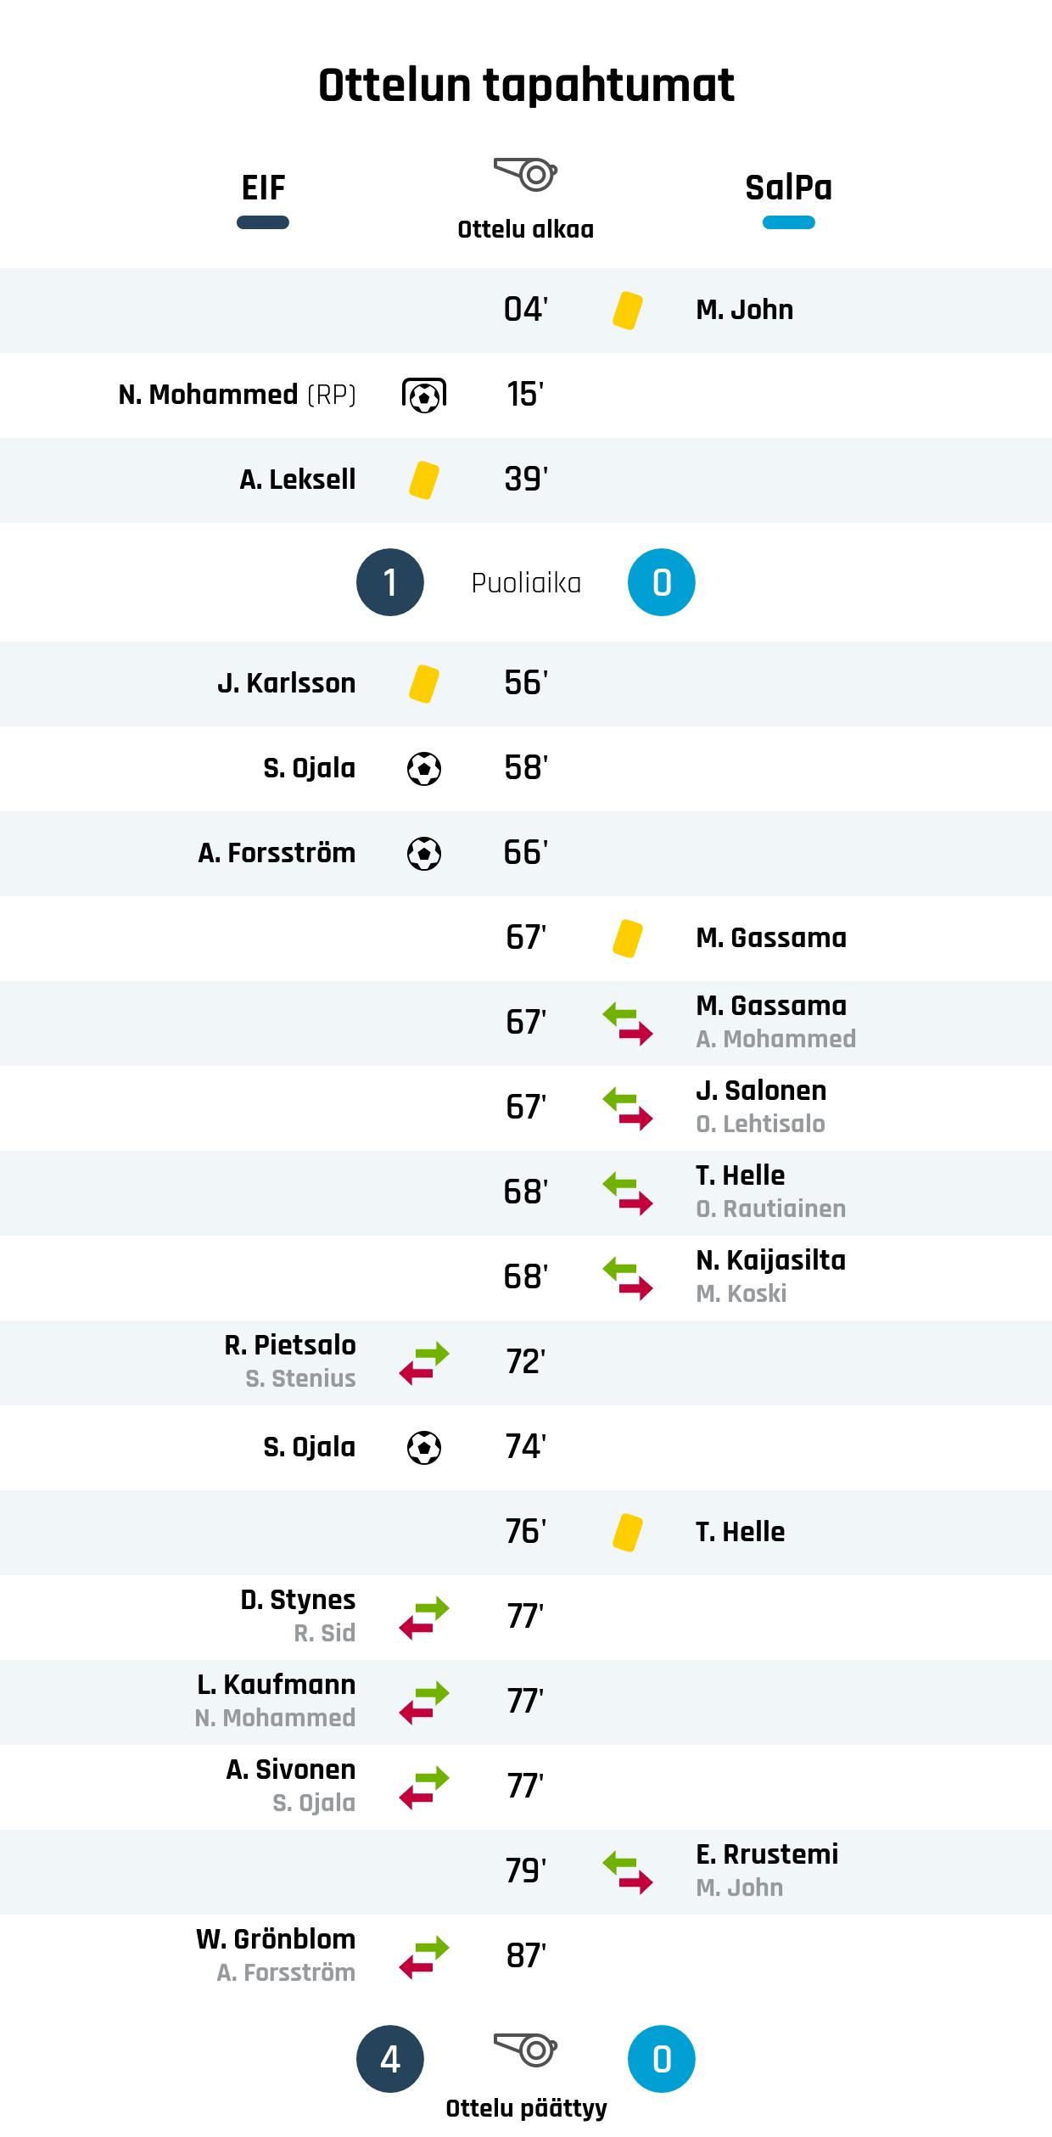1052x2137 pixels.
Task: Click the EIF final score circle showing 4
Action: click(x=389, y=2059)
